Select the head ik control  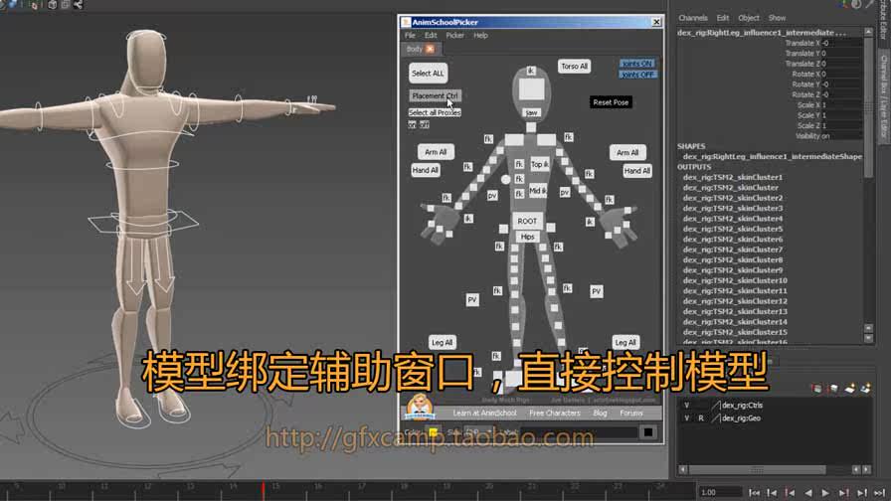coord(531,71)
